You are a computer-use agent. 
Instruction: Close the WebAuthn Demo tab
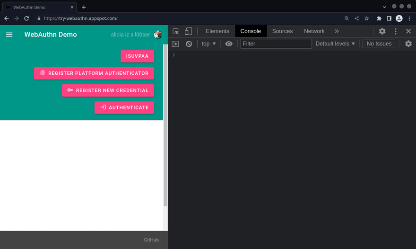(x=72, y=7)
